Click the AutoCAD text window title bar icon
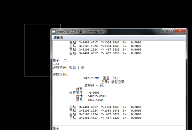This screenshot has height=130, width=192. 54,32
